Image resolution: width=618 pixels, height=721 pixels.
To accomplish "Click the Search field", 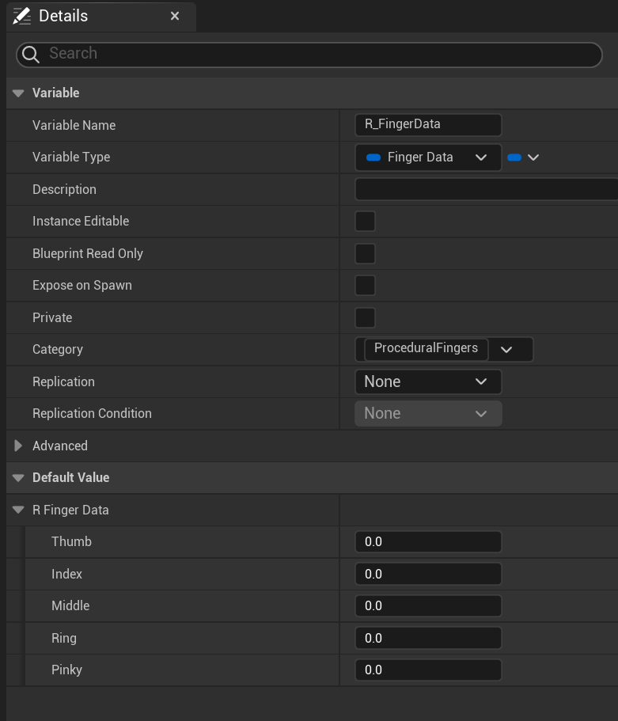I will click(317, 54).
